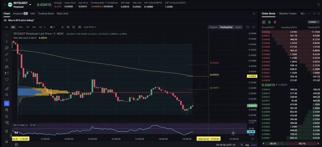Expand more timeframes dropdown arrow
The height and width of the screenshot is (147, 322).
point(45,27)
